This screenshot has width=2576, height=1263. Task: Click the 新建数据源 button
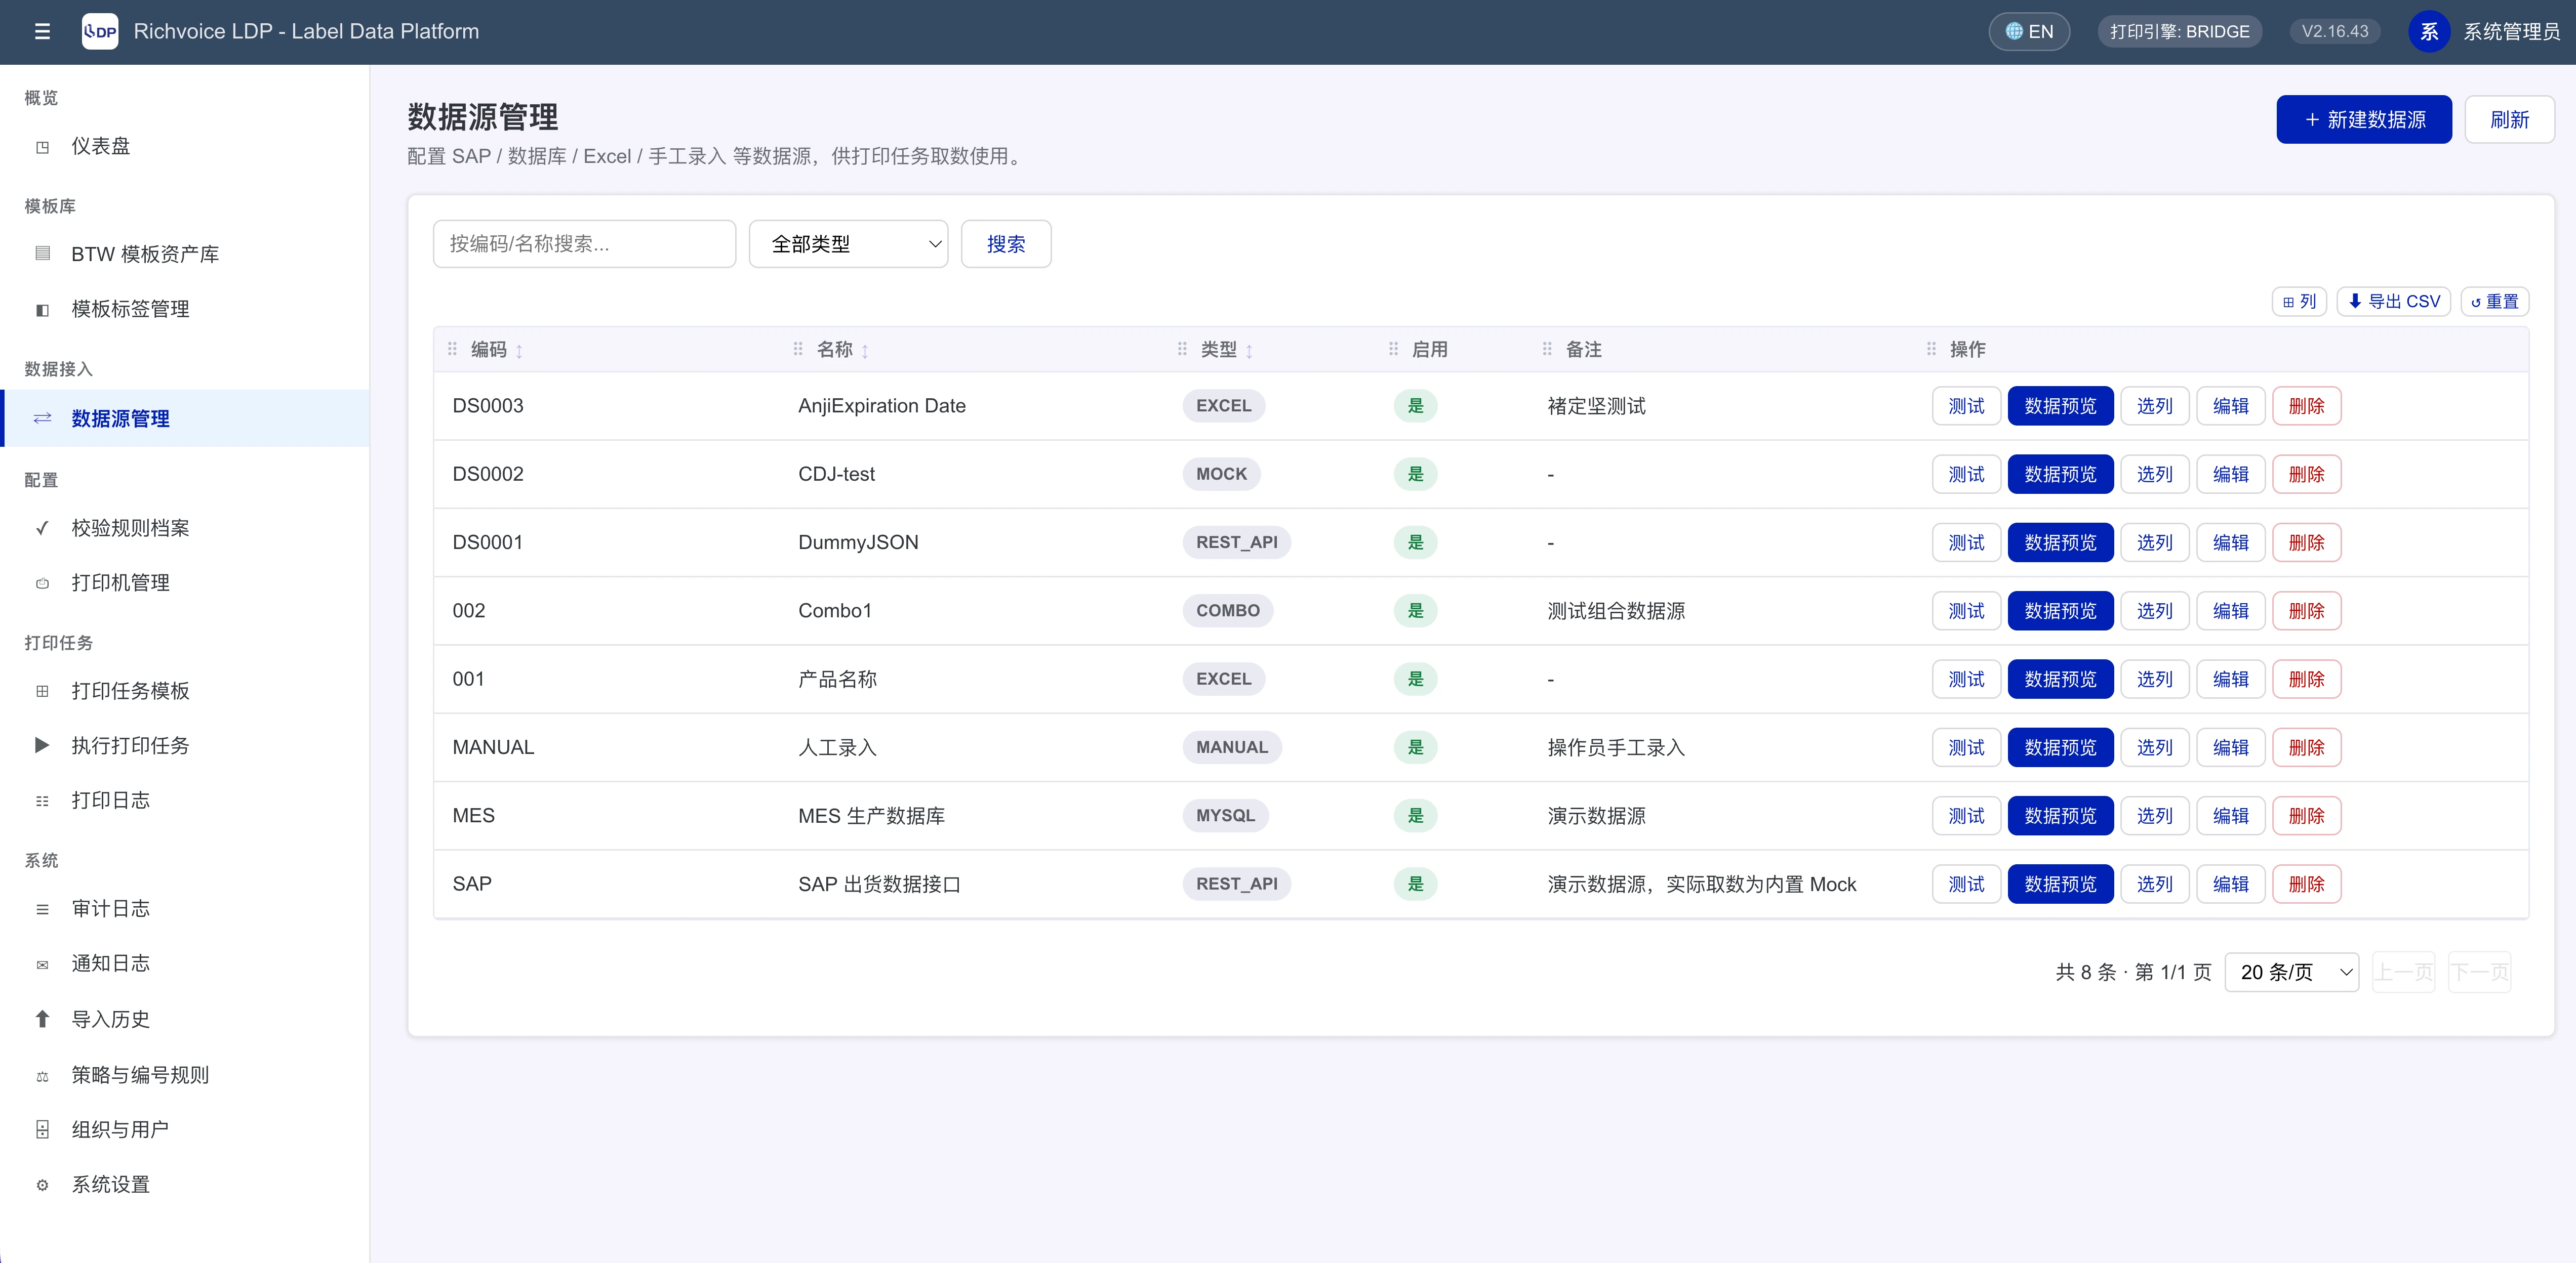pyautogui.click(x=2364, y=120)
